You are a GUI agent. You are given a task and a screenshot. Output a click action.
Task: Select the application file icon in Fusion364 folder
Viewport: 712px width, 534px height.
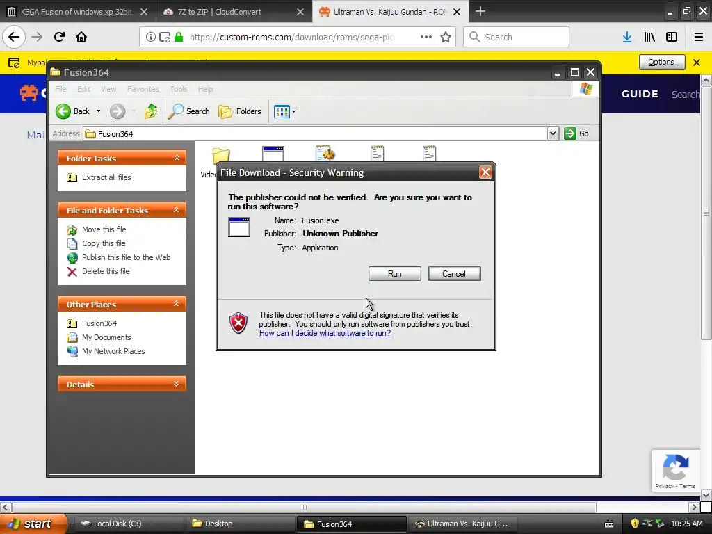click(x=273, y=154)
